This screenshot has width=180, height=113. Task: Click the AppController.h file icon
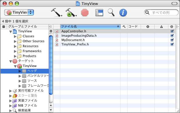57,31
